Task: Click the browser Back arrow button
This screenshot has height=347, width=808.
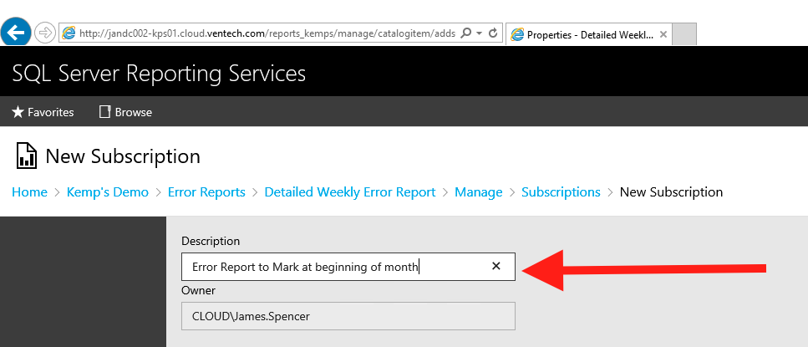Action: coord(17,33)
